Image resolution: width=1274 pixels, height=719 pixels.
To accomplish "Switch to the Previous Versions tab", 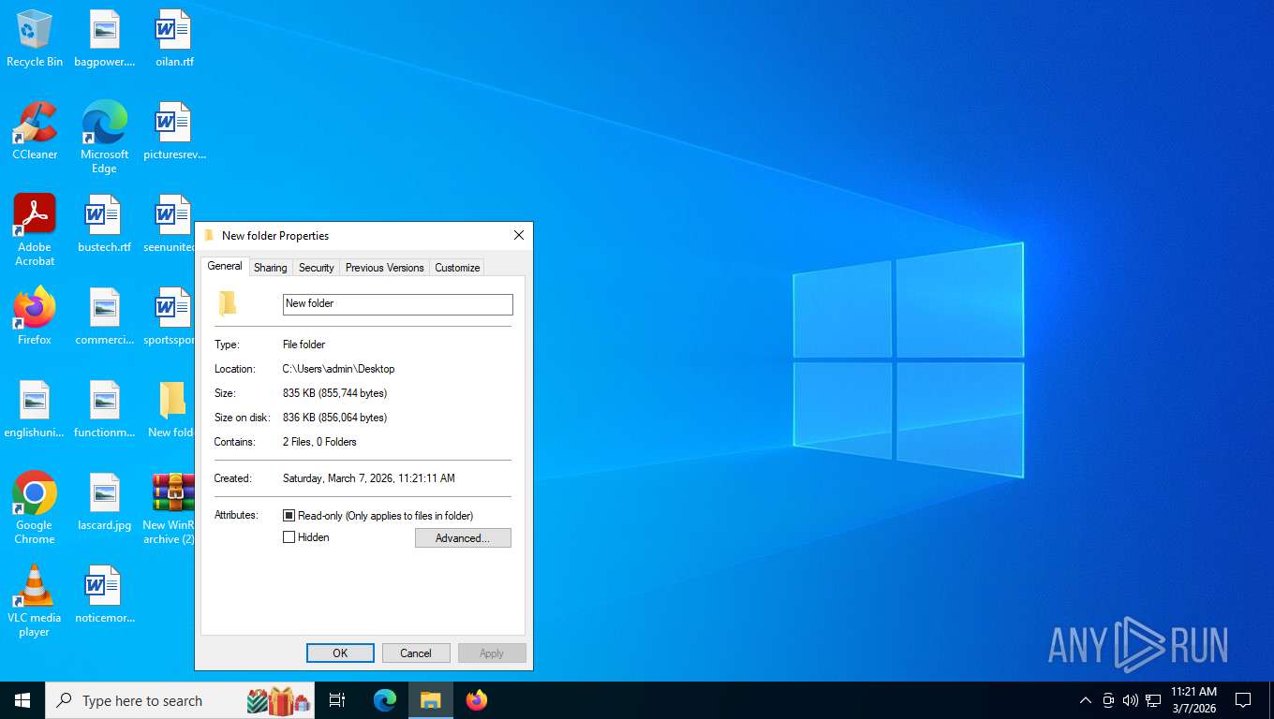I will [x=385, y=268].
